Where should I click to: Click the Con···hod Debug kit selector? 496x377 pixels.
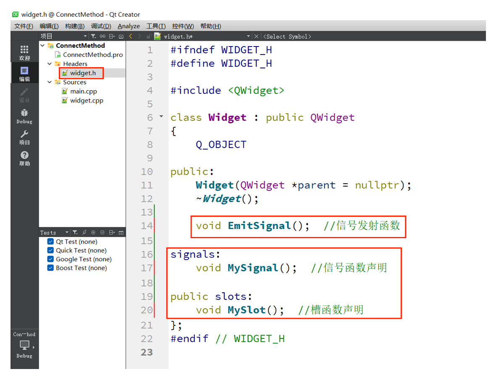[24, 345]
